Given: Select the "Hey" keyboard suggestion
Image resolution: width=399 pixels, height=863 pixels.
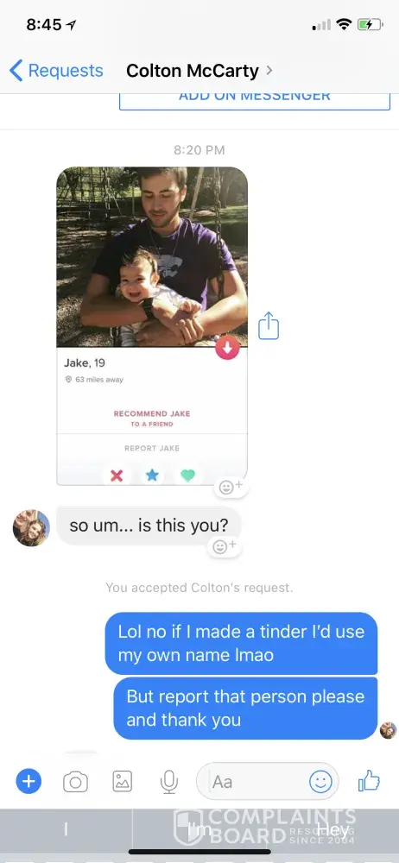Looking at the screenshot, I should click(332, 829).
